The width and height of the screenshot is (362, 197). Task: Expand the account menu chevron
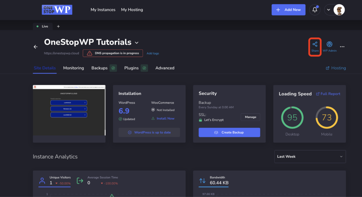click(328, 10)
